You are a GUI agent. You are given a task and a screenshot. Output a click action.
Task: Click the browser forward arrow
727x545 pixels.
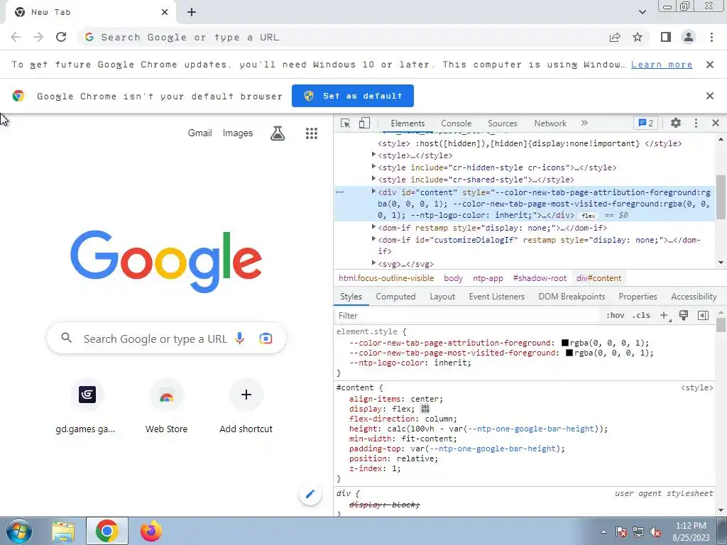click(38, 37)
